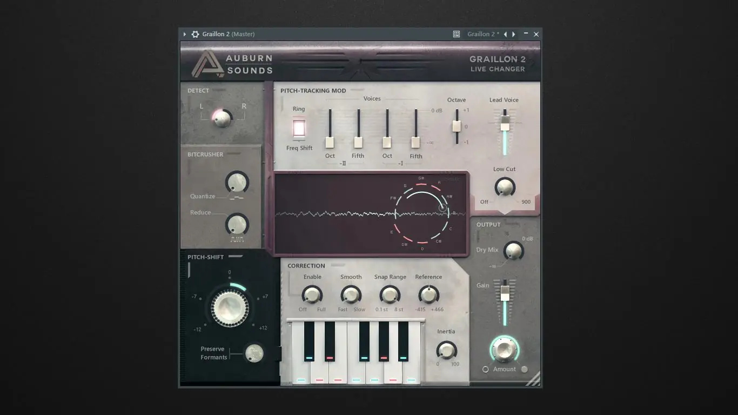The image size is (738, 415).
Task: Switch to previous preset arrow
Action: point(505,34)
